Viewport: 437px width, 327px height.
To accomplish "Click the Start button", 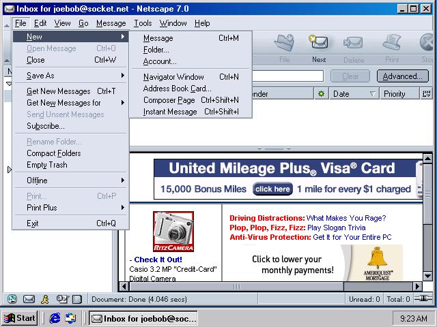I will [x=20, y=318].
